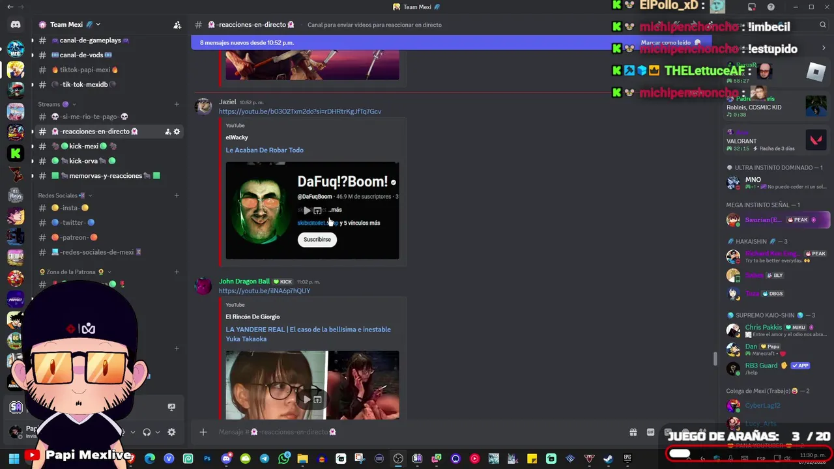
Task: Open canal-de-vods channel
Action: [x=109, y=55]
